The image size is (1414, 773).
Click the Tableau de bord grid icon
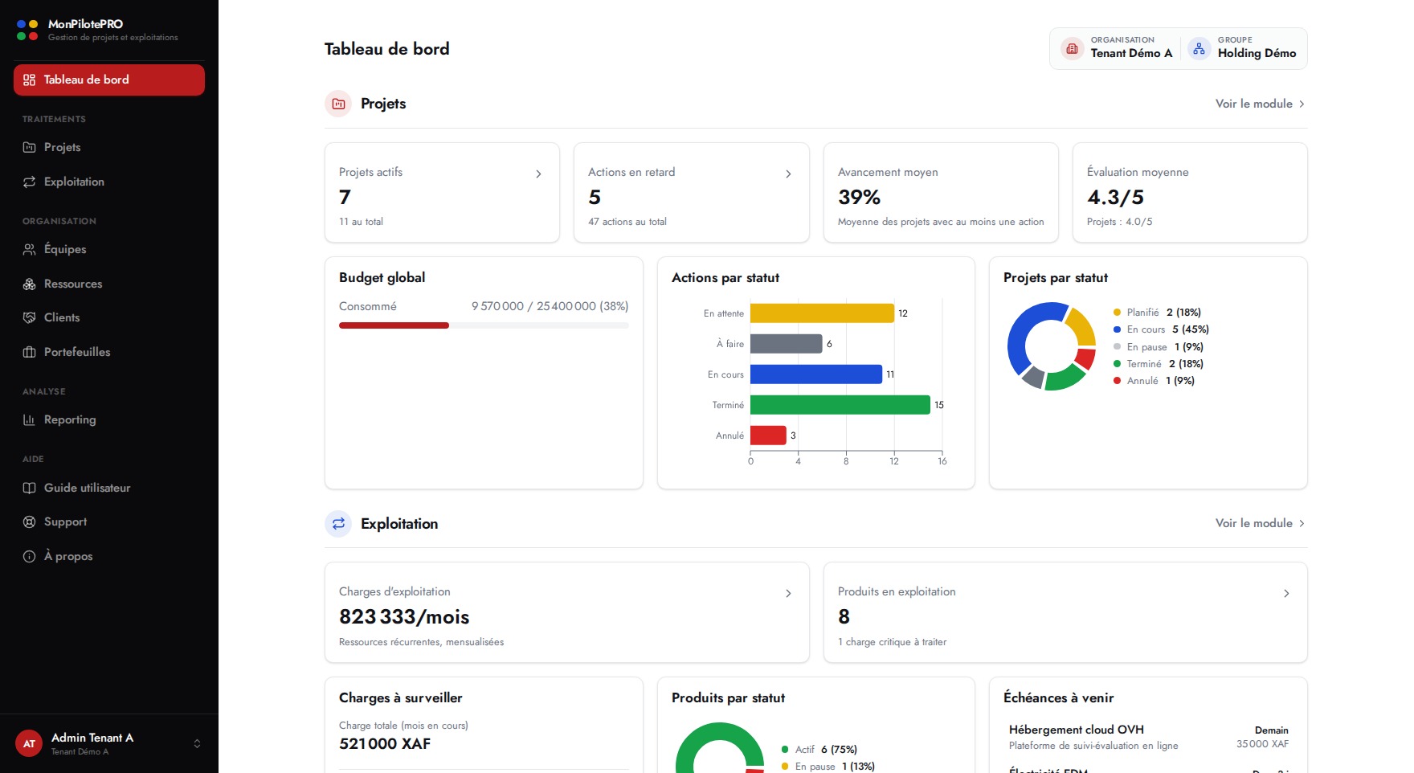[x=29, y=80]
